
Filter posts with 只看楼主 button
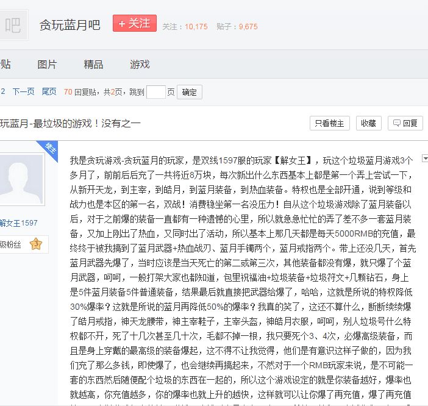tap(329, 123)
